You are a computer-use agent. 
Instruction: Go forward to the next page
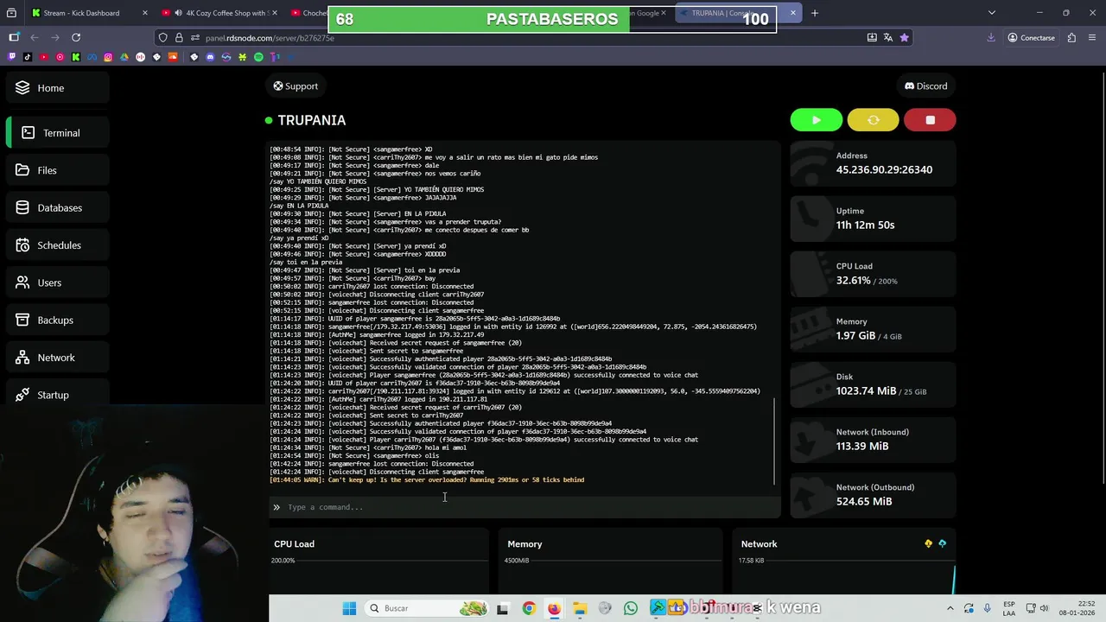[x=55, y=37]
